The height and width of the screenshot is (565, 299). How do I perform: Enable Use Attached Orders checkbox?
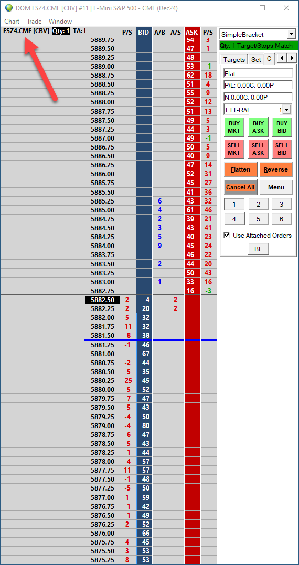tap(227, 236)
